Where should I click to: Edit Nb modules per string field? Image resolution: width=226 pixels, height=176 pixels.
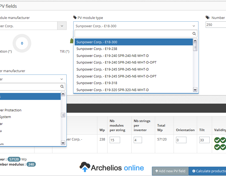pyautogui.click(x=115, y=140)
